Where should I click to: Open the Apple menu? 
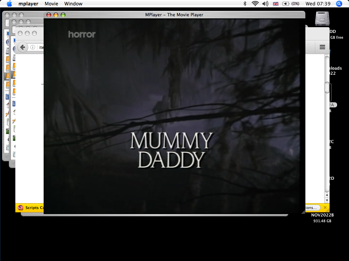[x=9, y=4]
